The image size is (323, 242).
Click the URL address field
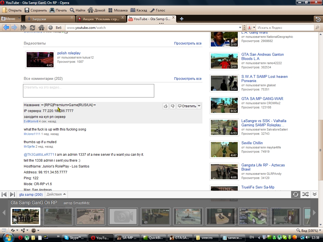(152, 27)
